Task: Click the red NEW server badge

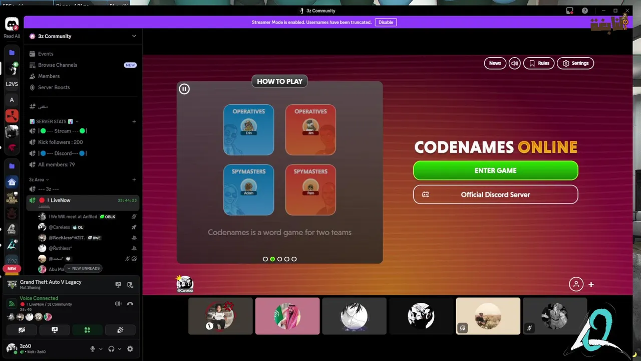Action: point(12,268)
